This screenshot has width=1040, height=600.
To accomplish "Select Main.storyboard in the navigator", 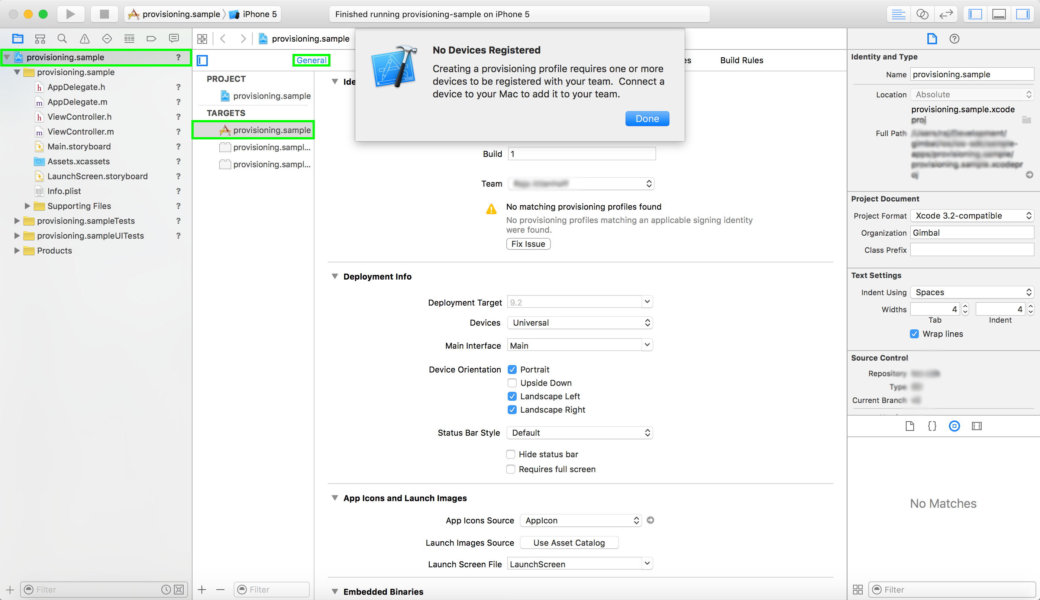I will [x=79, y=147].
